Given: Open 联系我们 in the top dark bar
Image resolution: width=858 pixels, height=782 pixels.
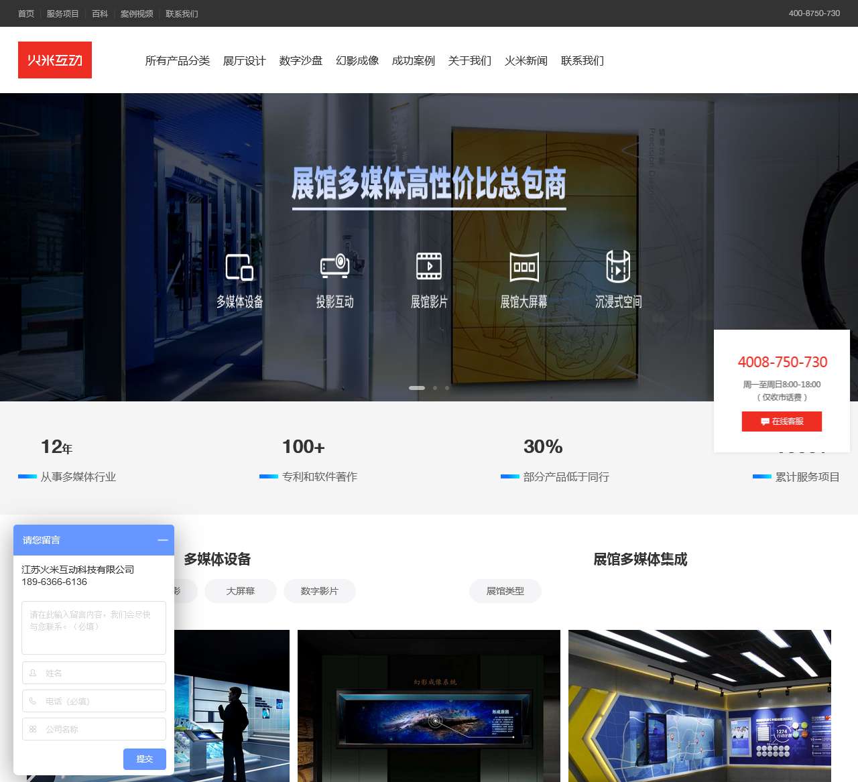Looking at the screenshot, I should pos(182,13).
